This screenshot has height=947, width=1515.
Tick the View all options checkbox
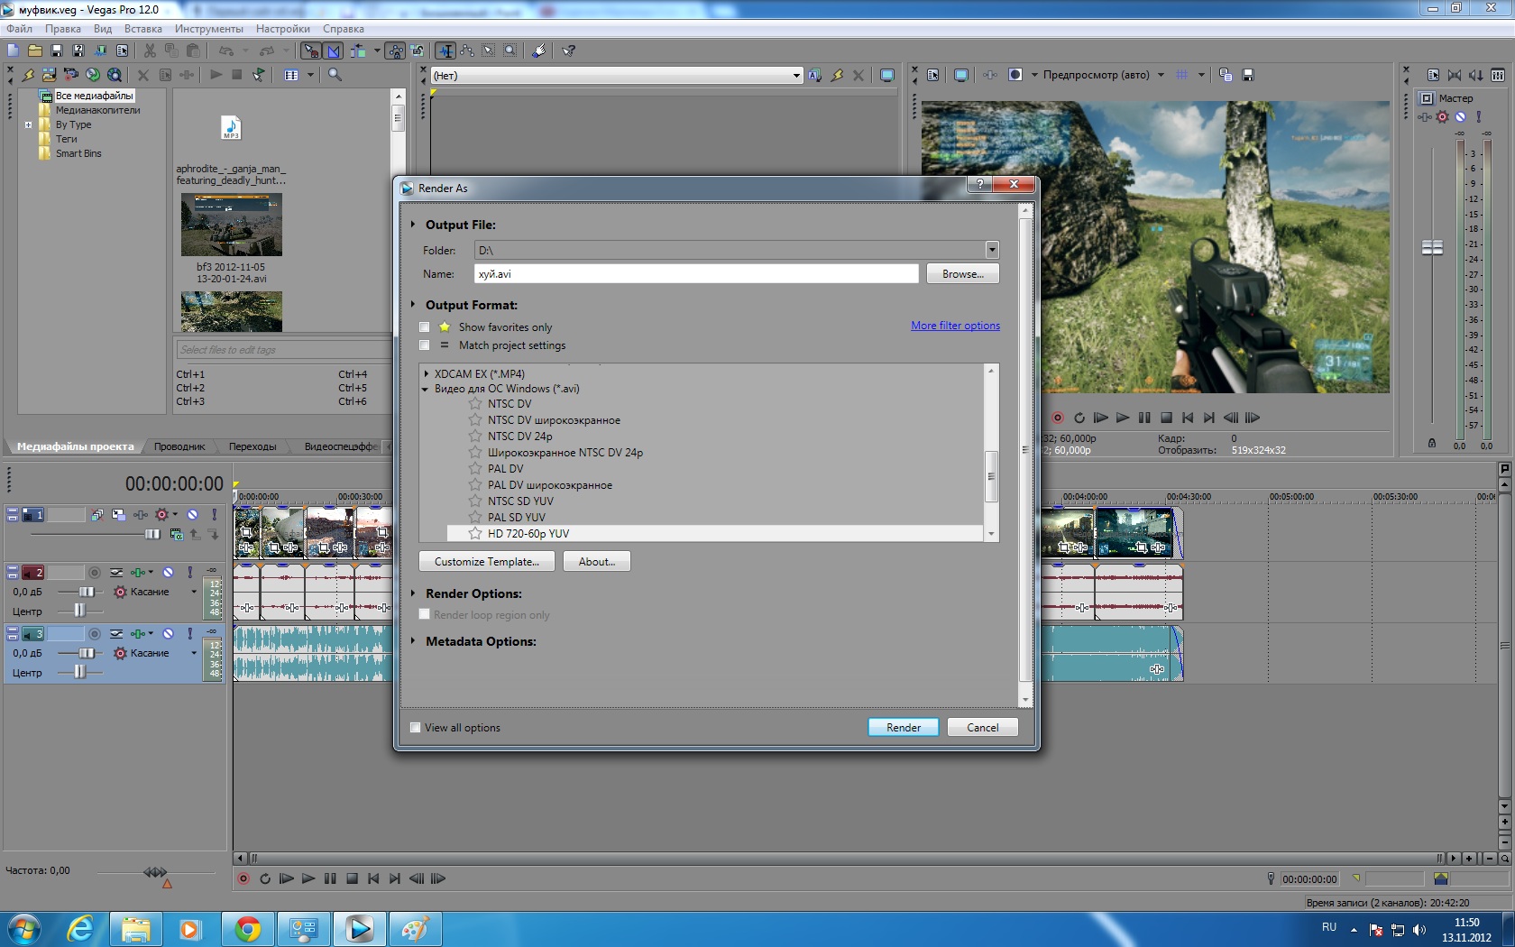point(416,728)
